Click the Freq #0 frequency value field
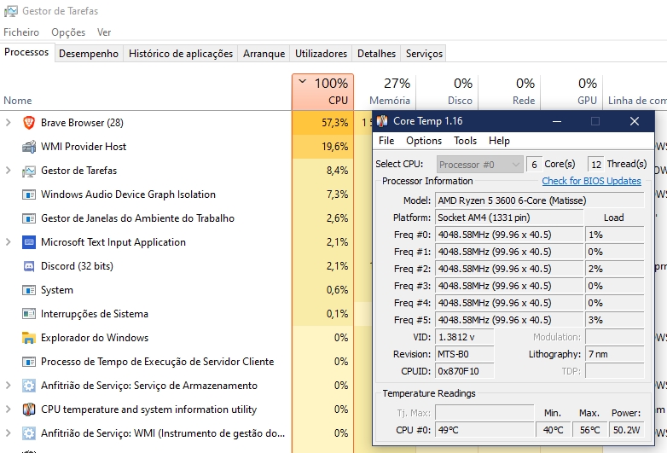This screenshot has width=667, height=453. tap(509, 235)
